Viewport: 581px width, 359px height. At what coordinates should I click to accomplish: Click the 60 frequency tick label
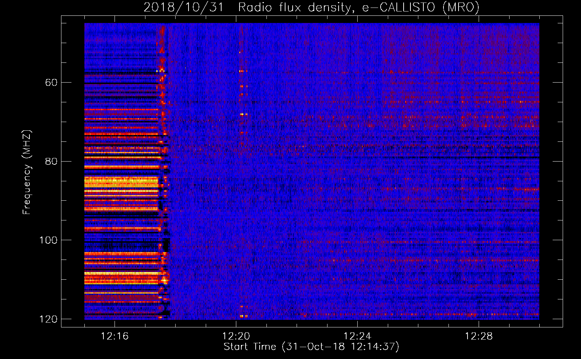[x=51, y=83]
